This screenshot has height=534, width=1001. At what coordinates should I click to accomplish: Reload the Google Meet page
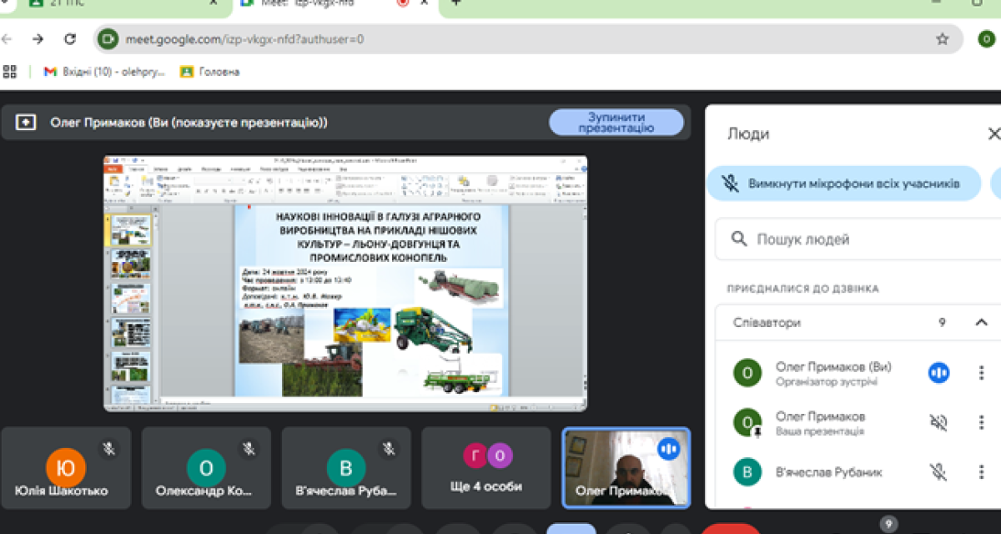70,39
